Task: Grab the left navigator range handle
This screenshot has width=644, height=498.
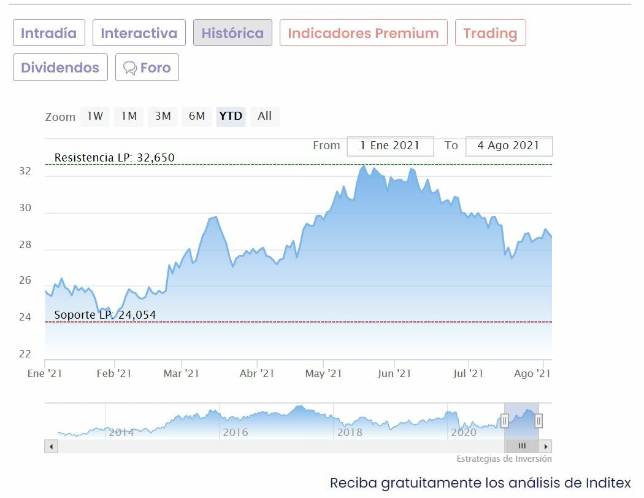Action: click(504, 421)
